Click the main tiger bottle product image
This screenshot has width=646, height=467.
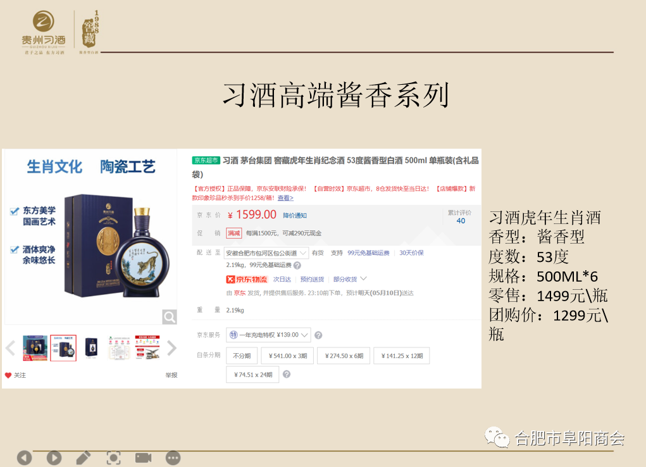point(116,246)
